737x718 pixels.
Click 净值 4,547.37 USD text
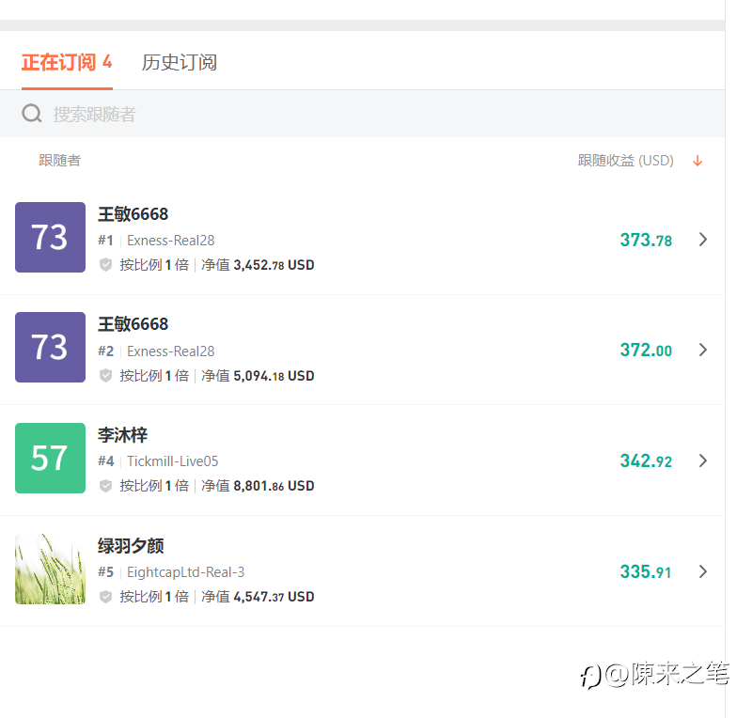(x=258, y=597)
